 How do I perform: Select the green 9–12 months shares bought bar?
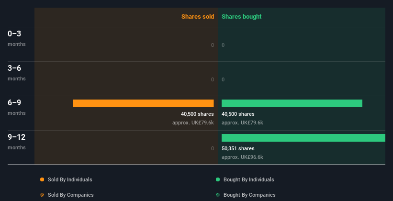coord(303,138)
